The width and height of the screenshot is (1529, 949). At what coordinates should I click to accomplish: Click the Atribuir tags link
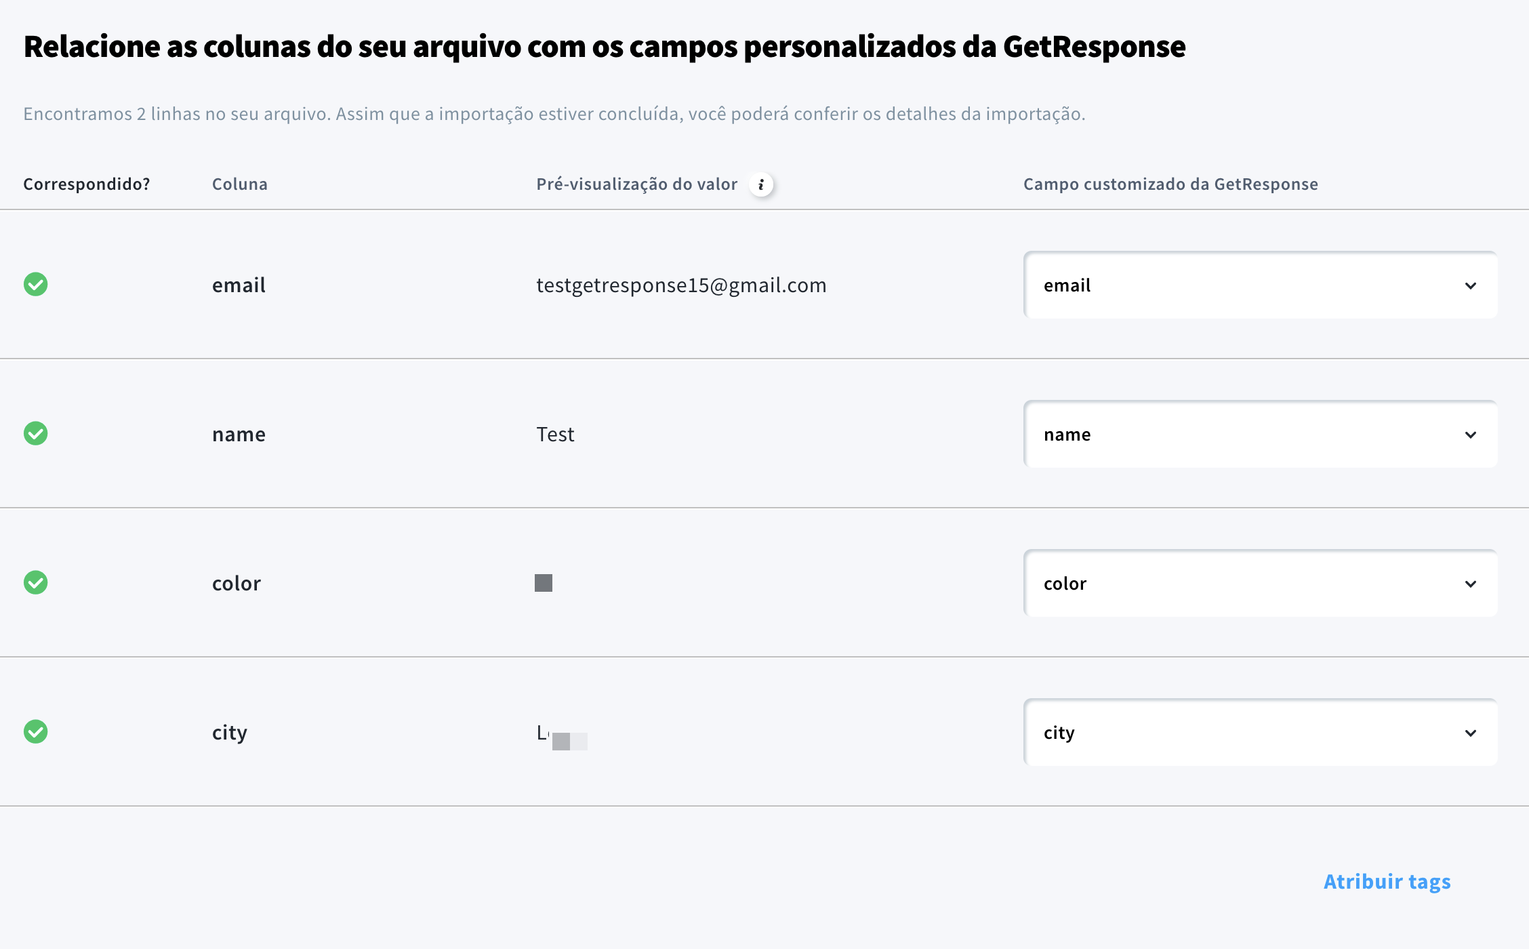(x=1387, y=881)
